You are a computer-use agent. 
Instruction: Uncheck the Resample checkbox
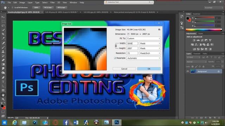(x=115, y=58)
